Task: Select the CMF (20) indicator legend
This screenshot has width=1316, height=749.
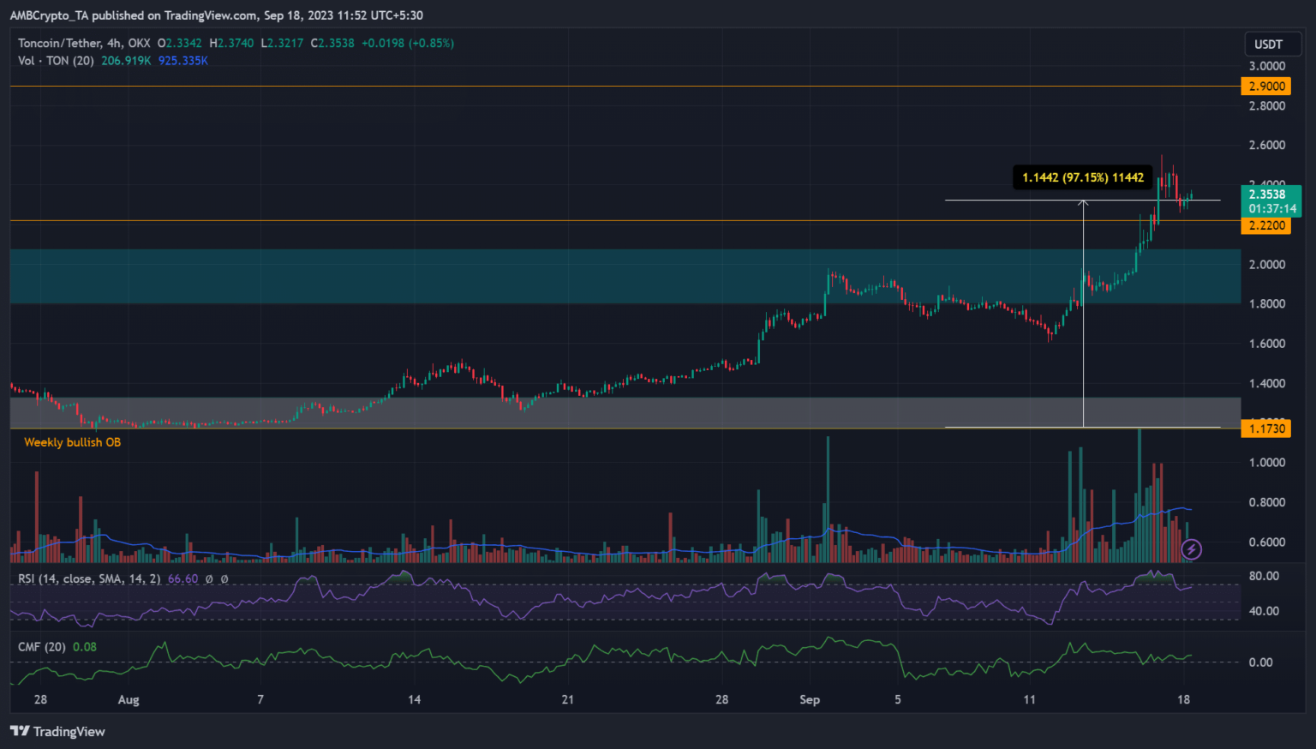Action: tap(42, 647)
